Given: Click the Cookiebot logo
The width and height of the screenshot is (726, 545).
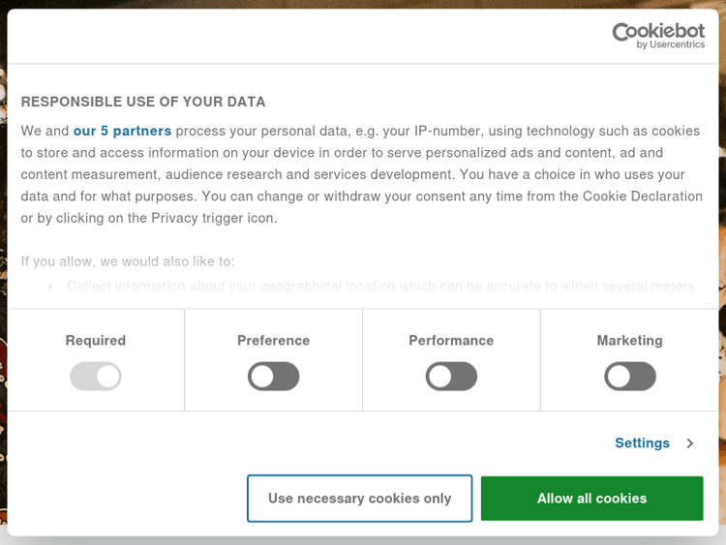Looking at the screenshot, I should point(658,32).
